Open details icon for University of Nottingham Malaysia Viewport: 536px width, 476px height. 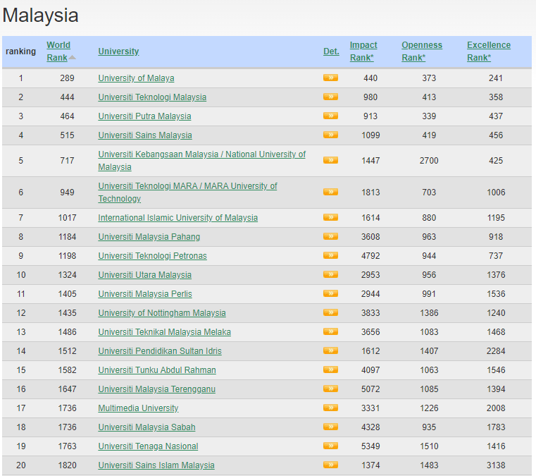tap(330, 313)
